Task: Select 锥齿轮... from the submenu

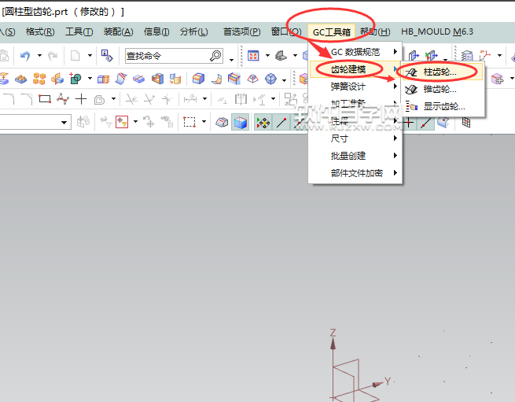Action: pyautogui.click(x=442, y=89)
